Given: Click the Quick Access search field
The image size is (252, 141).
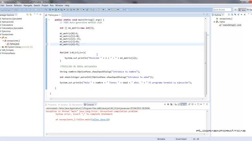Looking at the screenshot, I should coord(222,10).
